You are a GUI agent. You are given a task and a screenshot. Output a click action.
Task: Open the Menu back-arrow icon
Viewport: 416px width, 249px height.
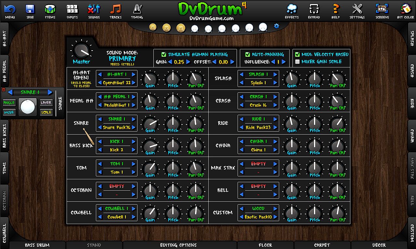coord(10,9)
